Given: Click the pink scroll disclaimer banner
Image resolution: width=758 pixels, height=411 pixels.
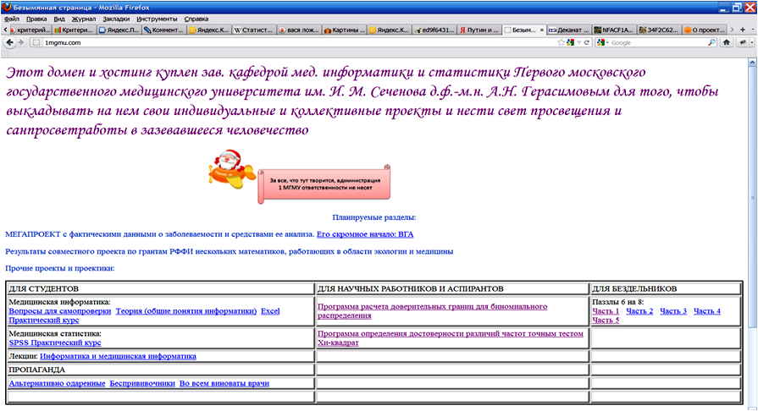Looking at the screenshot, I should coord(324,184).
